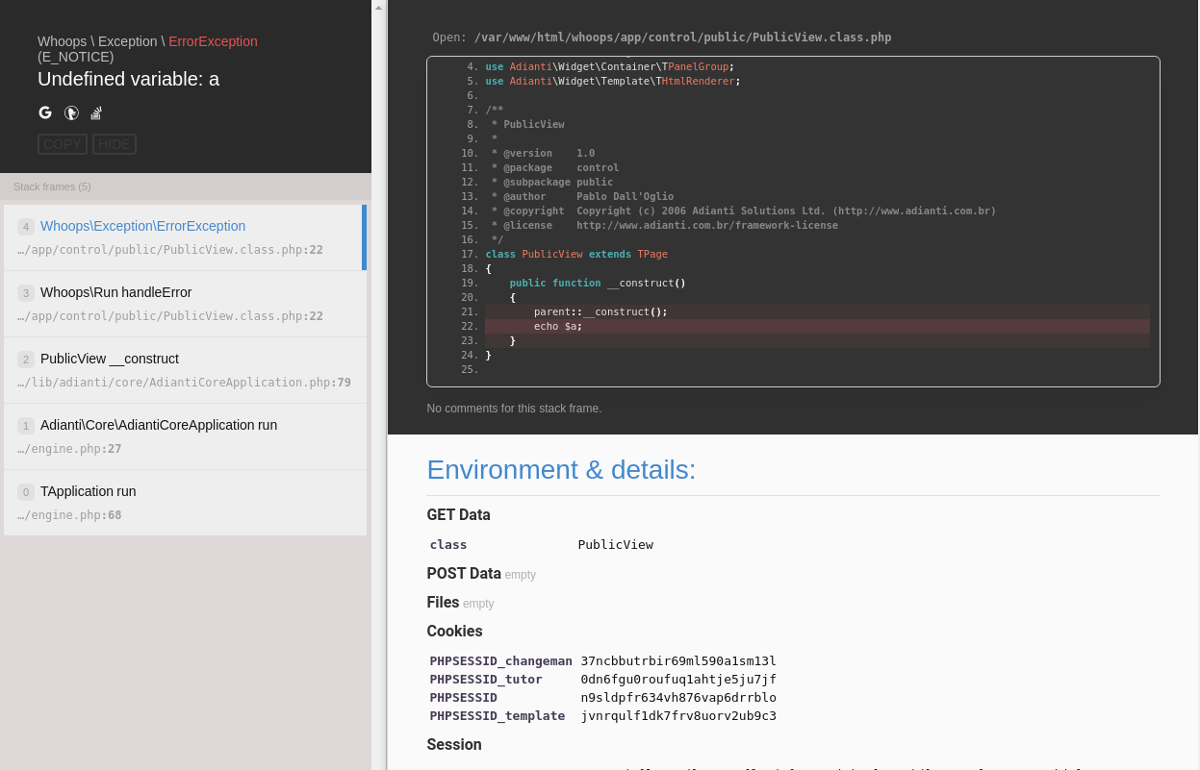Click the 'Environment & details:' heading

[561, 470]
